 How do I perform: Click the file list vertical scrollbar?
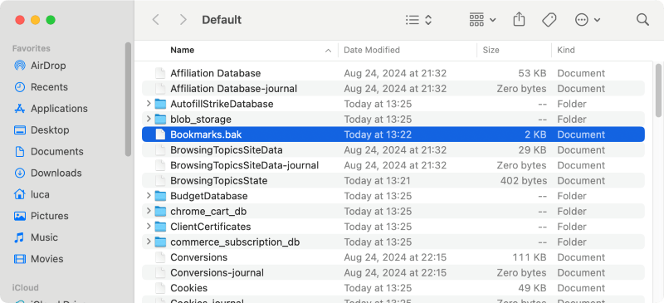[x=658, y=90]
